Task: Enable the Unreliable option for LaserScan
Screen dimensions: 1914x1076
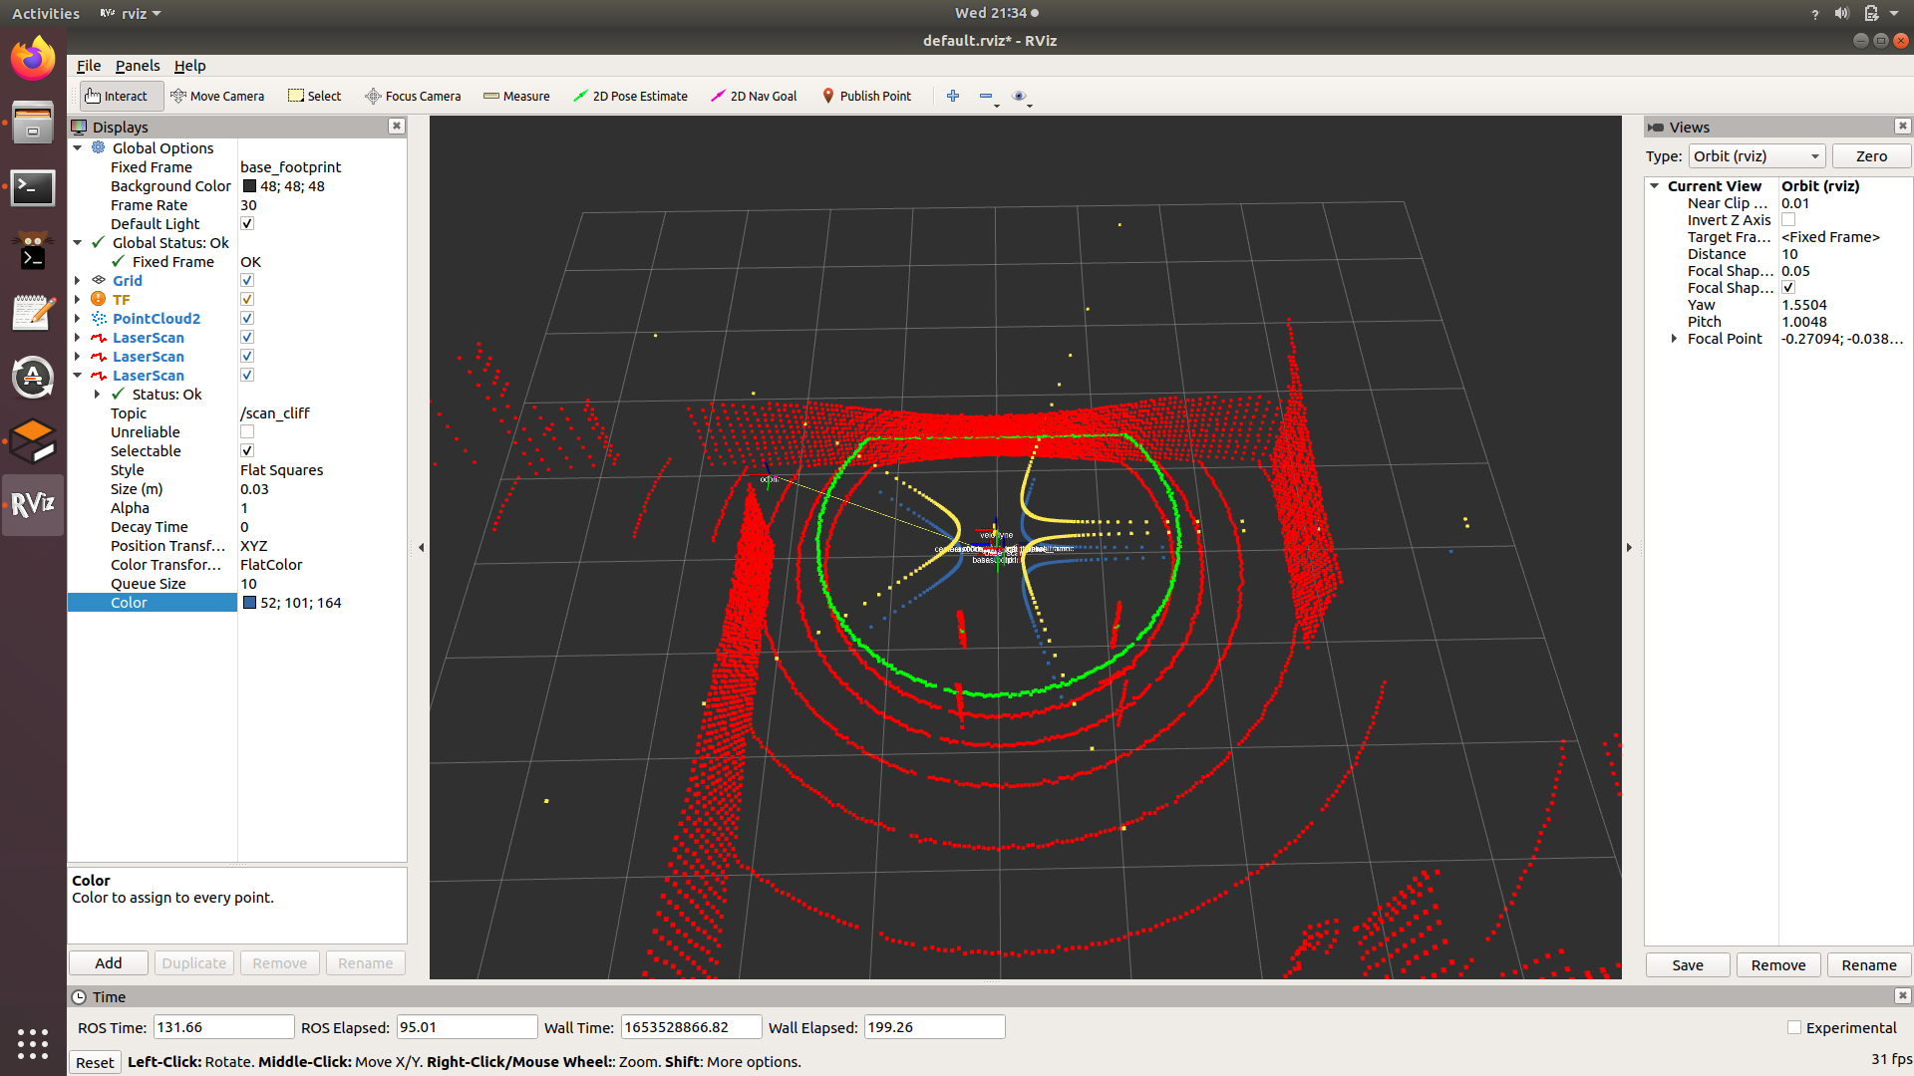Action: pos(246,431)
